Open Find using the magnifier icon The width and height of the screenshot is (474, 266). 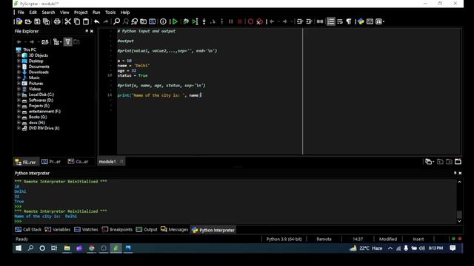(x=116, y=21)
